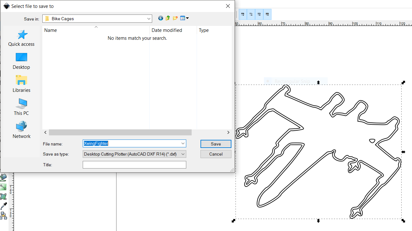This screenshot has width=412, height=231.
Task: Go back to last folder visited
Action: click(161, 18)
